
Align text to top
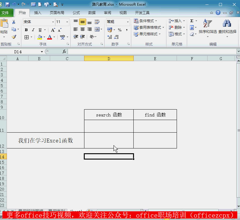click(x=76, y=22)
